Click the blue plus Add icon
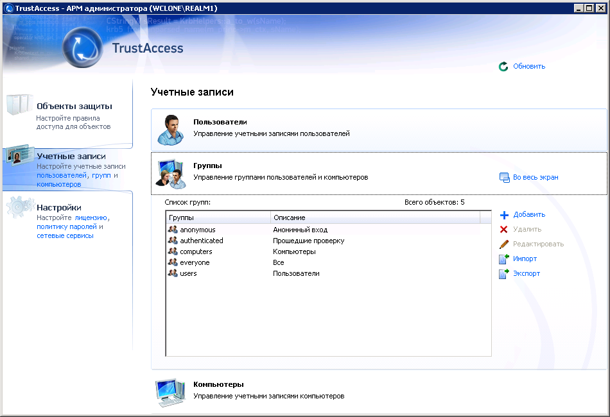Viewport: 610px width, 417px height. pyautogui.click(x=504, y=215)
